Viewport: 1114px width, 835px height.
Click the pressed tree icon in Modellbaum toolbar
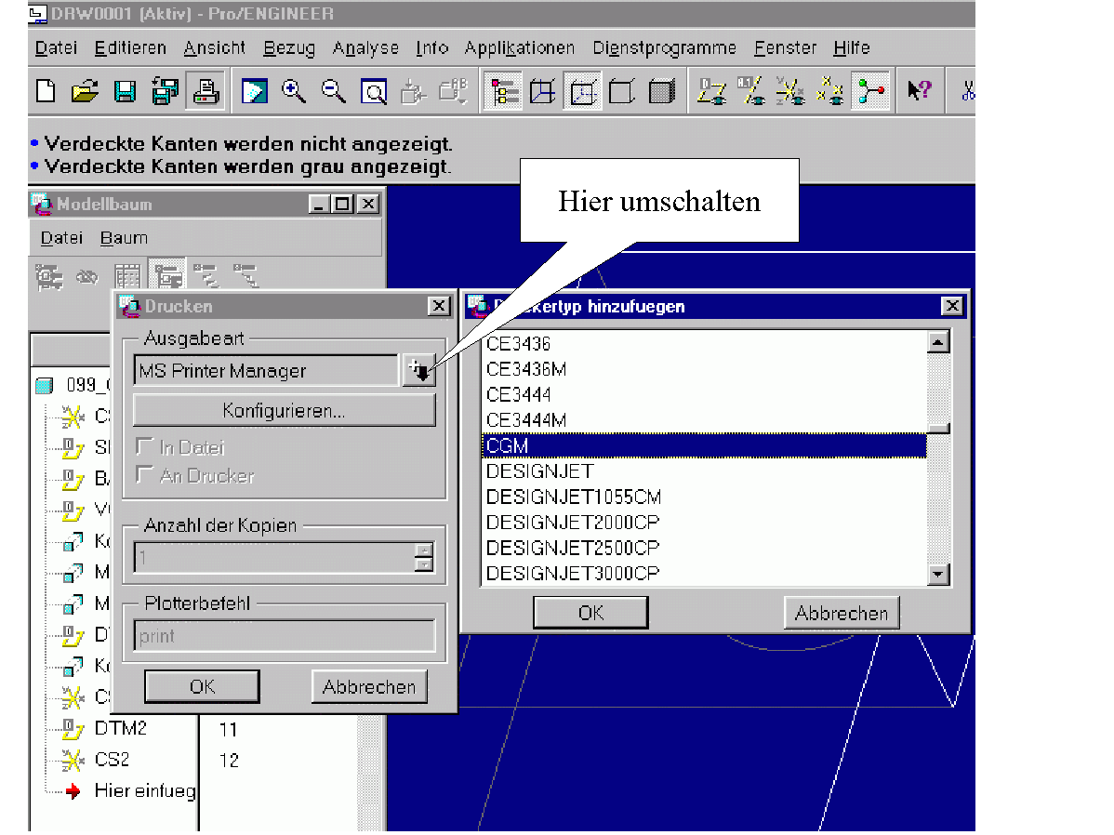167,275
